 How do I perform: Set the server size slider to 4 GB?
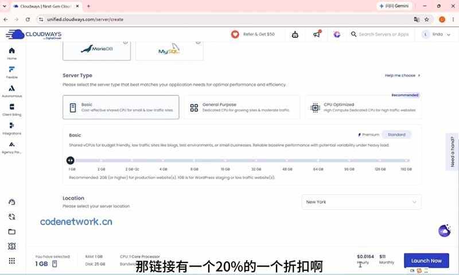(163, 161)
